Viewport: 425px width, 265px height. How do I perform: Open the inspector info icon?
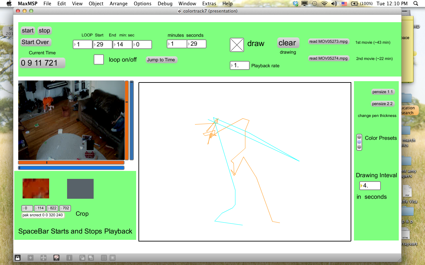coord(69,258)
